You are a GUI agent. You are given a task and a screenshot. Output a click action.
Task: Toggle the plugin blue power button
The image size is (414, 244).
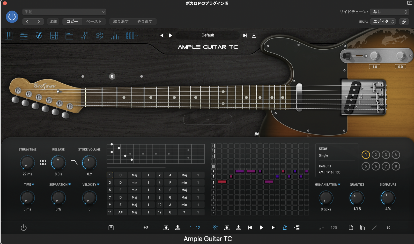(12, 17)
